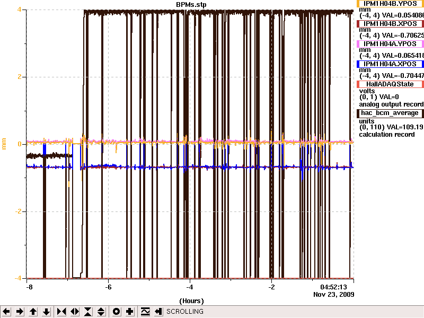This screenshot has width=424, height=318.
Task: Click the VAL=0 readout under HallADAQState
Action: coord(389,97)
